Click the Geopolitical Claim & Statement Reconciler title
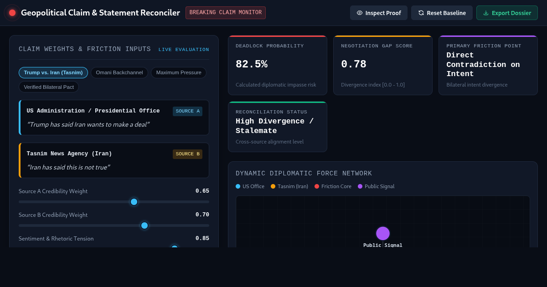Viewport: 547px width, 287px height. pos(100,13)
